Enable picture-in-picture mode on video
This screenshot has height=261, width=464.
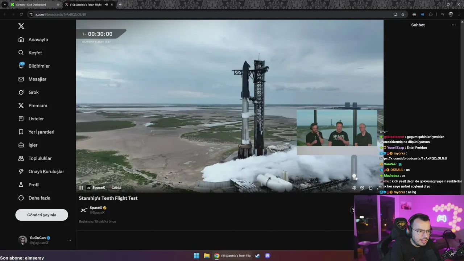(x=370, y=187)
